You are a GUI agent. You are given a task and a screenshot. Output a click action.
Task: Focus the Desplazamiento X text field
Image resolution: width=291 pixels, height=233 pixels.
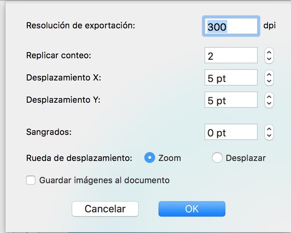(231, 77)
